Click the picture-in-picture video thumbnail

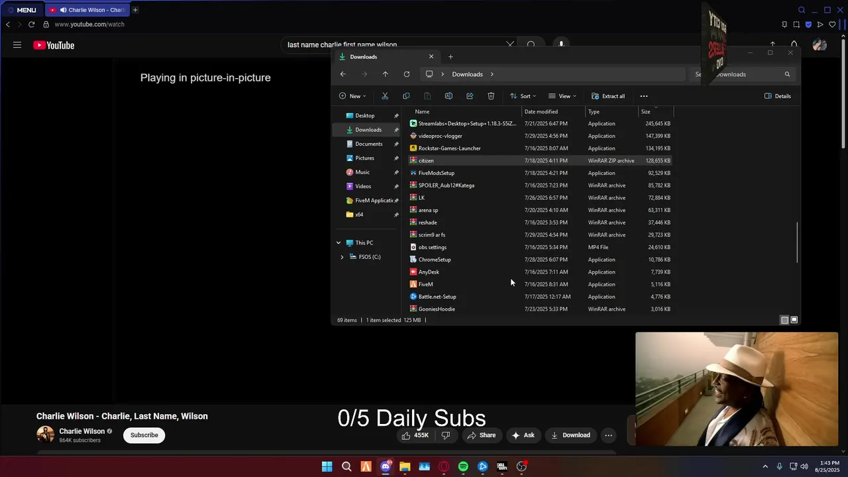pyautogui.click(x=737, y=389)
